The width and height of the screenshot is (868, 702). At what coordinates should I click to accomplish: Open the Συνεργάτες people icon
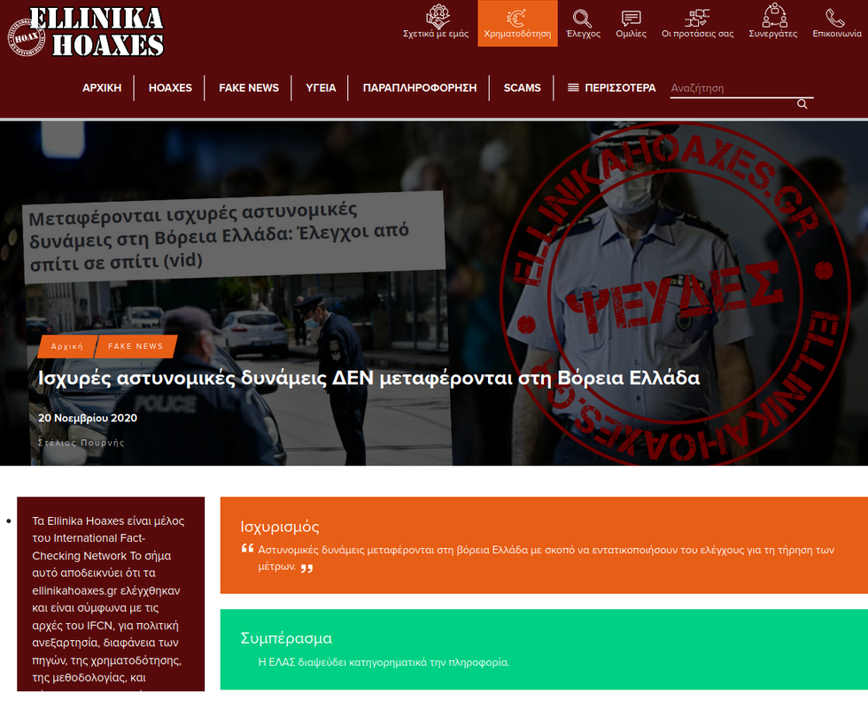click(774, 15)
